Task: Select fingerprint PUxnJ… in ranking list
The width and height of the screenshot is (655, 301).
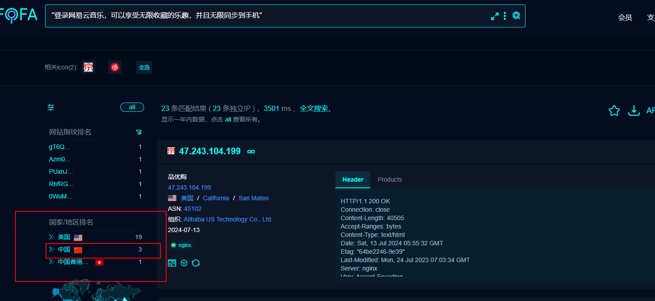Action: [x=61, y=171]
